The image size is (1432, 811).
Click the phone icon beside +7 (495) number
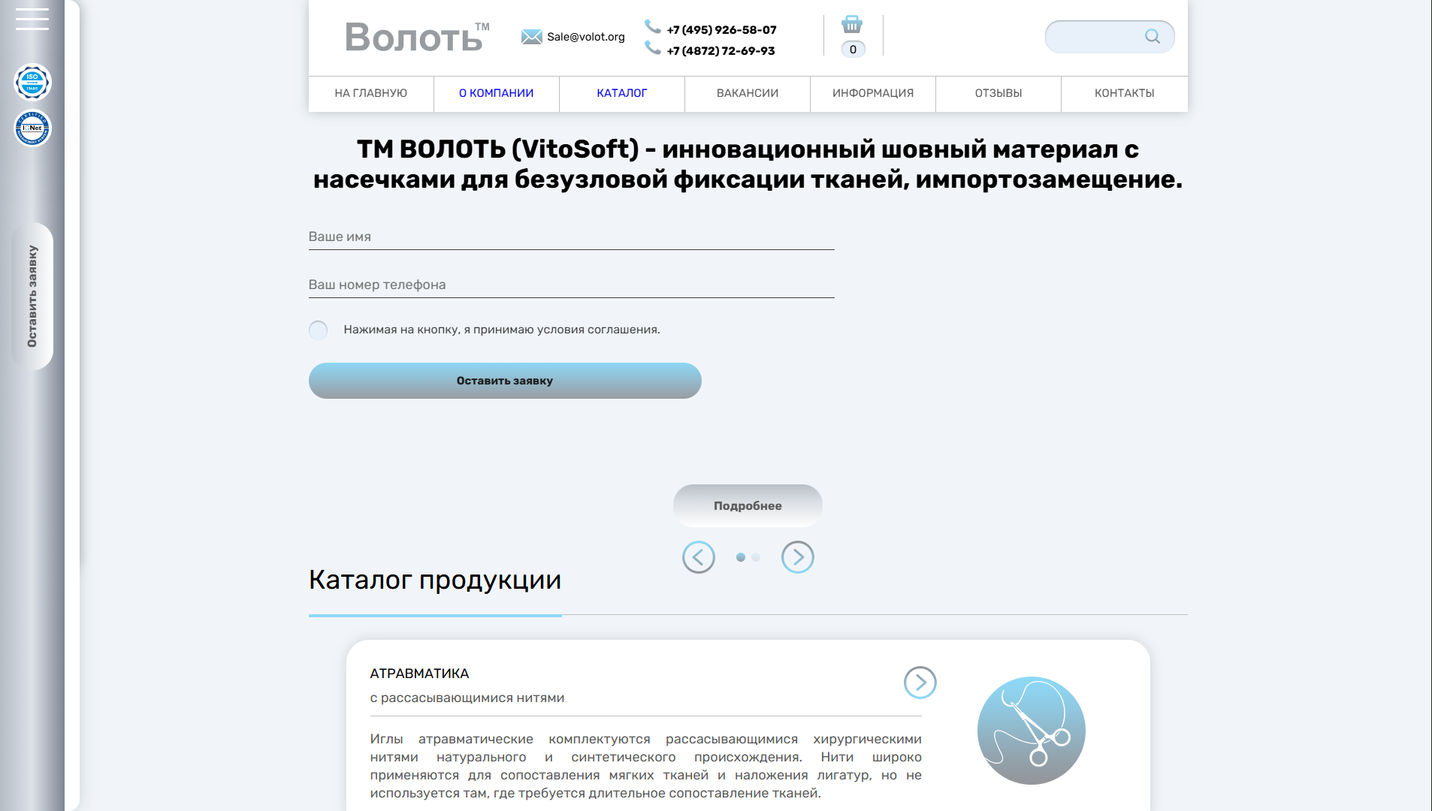(x=653, y=27)
